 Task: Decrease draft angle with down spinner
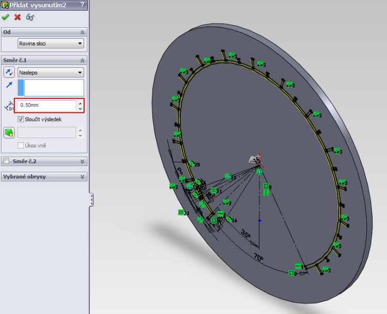tap(80, 136)
